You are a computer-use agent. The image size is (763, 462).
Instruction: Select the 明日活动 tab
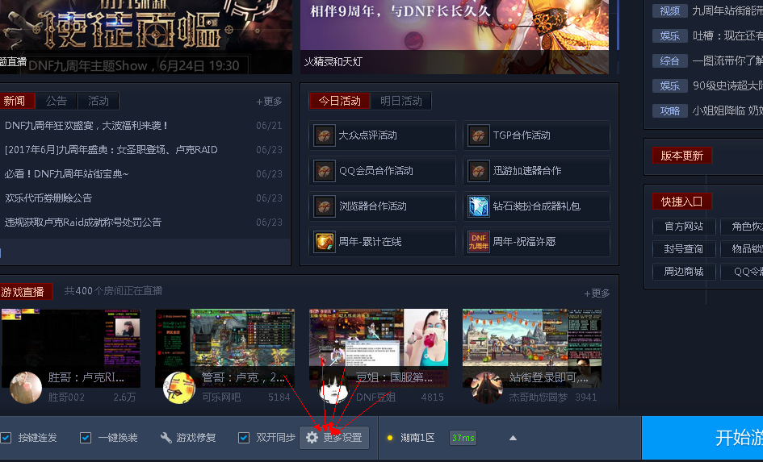tap(401, 101)
